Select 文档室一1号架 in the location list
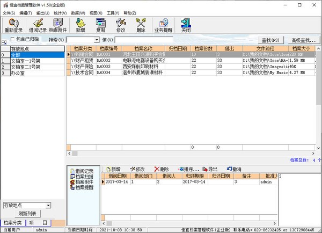Viewport: 322px width, 233px height. tap(38, 61)
